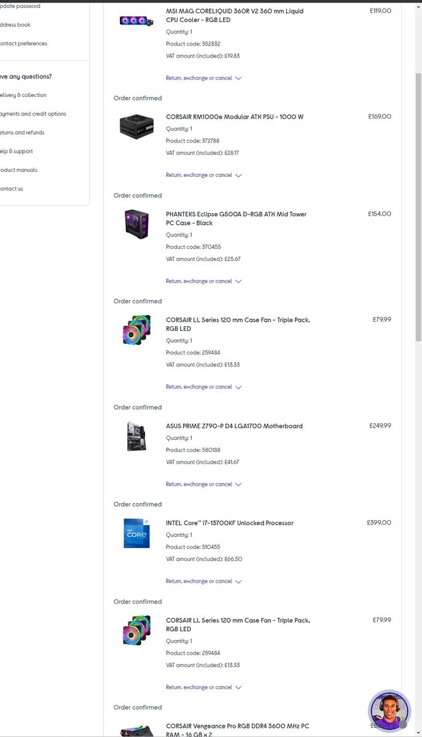The width and height of the screenshot is (422, 737).
Task: Click the page vertical scrollbar thumb
Action: [419, 209]
